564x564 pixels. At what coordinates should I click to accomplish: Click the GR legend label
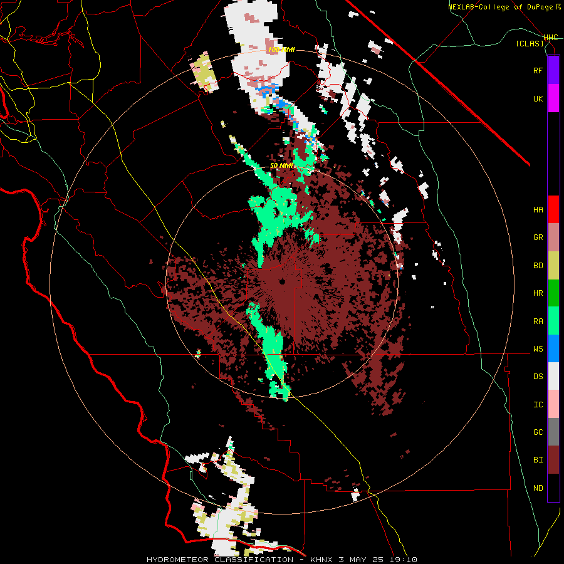(538, 238)
